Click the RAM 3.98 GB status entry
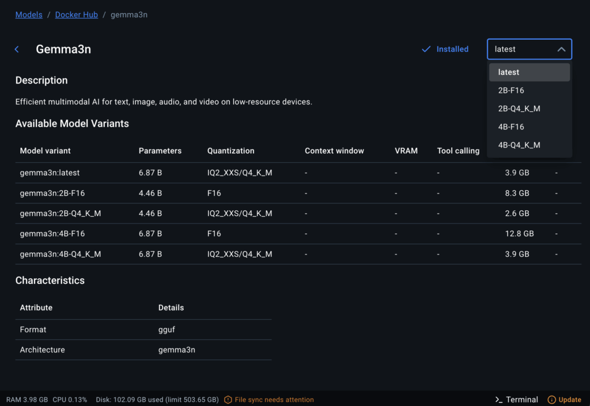The height and width of the screenshot is (406, 590). pos(27,400)
